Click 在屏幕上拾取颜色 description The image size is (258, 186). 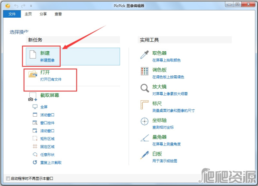(x=166, y=60)
